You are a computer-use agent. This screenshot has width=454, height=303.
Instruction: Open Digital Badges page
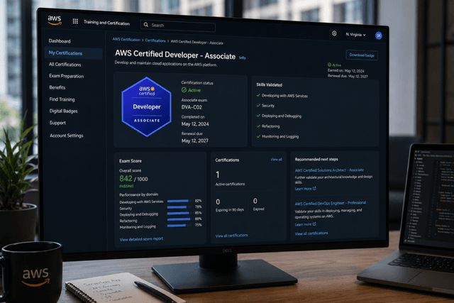(63, 111)
